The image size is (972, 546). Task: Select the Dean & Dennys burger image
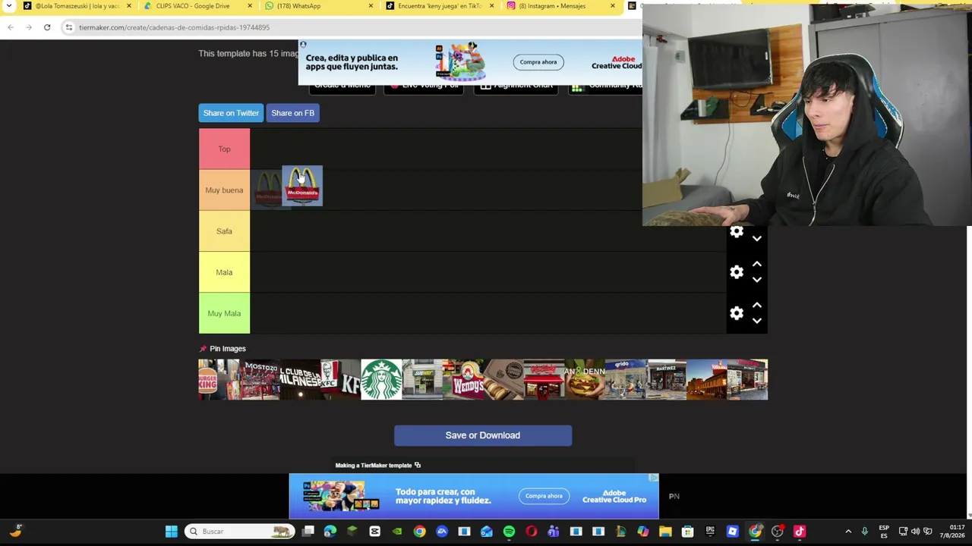(x=585, y=379)
